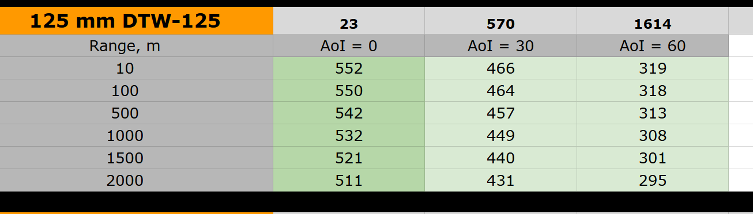The width and height of the screenshot is (753, 214).
Task: Click the range cell labeled 10
Action: click(136, 68)
